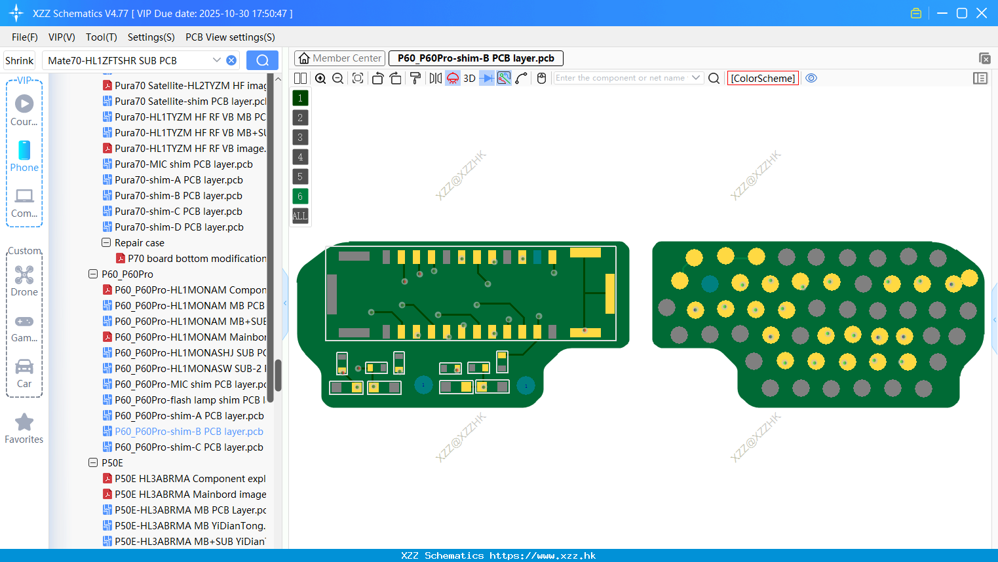Open Pura70-MIC shim PCB layer.pcb

[178, 164]
